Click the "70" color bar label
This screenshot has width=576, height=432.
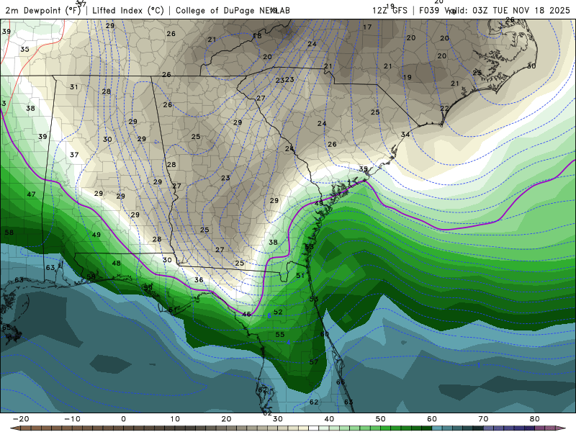(483, 419)
